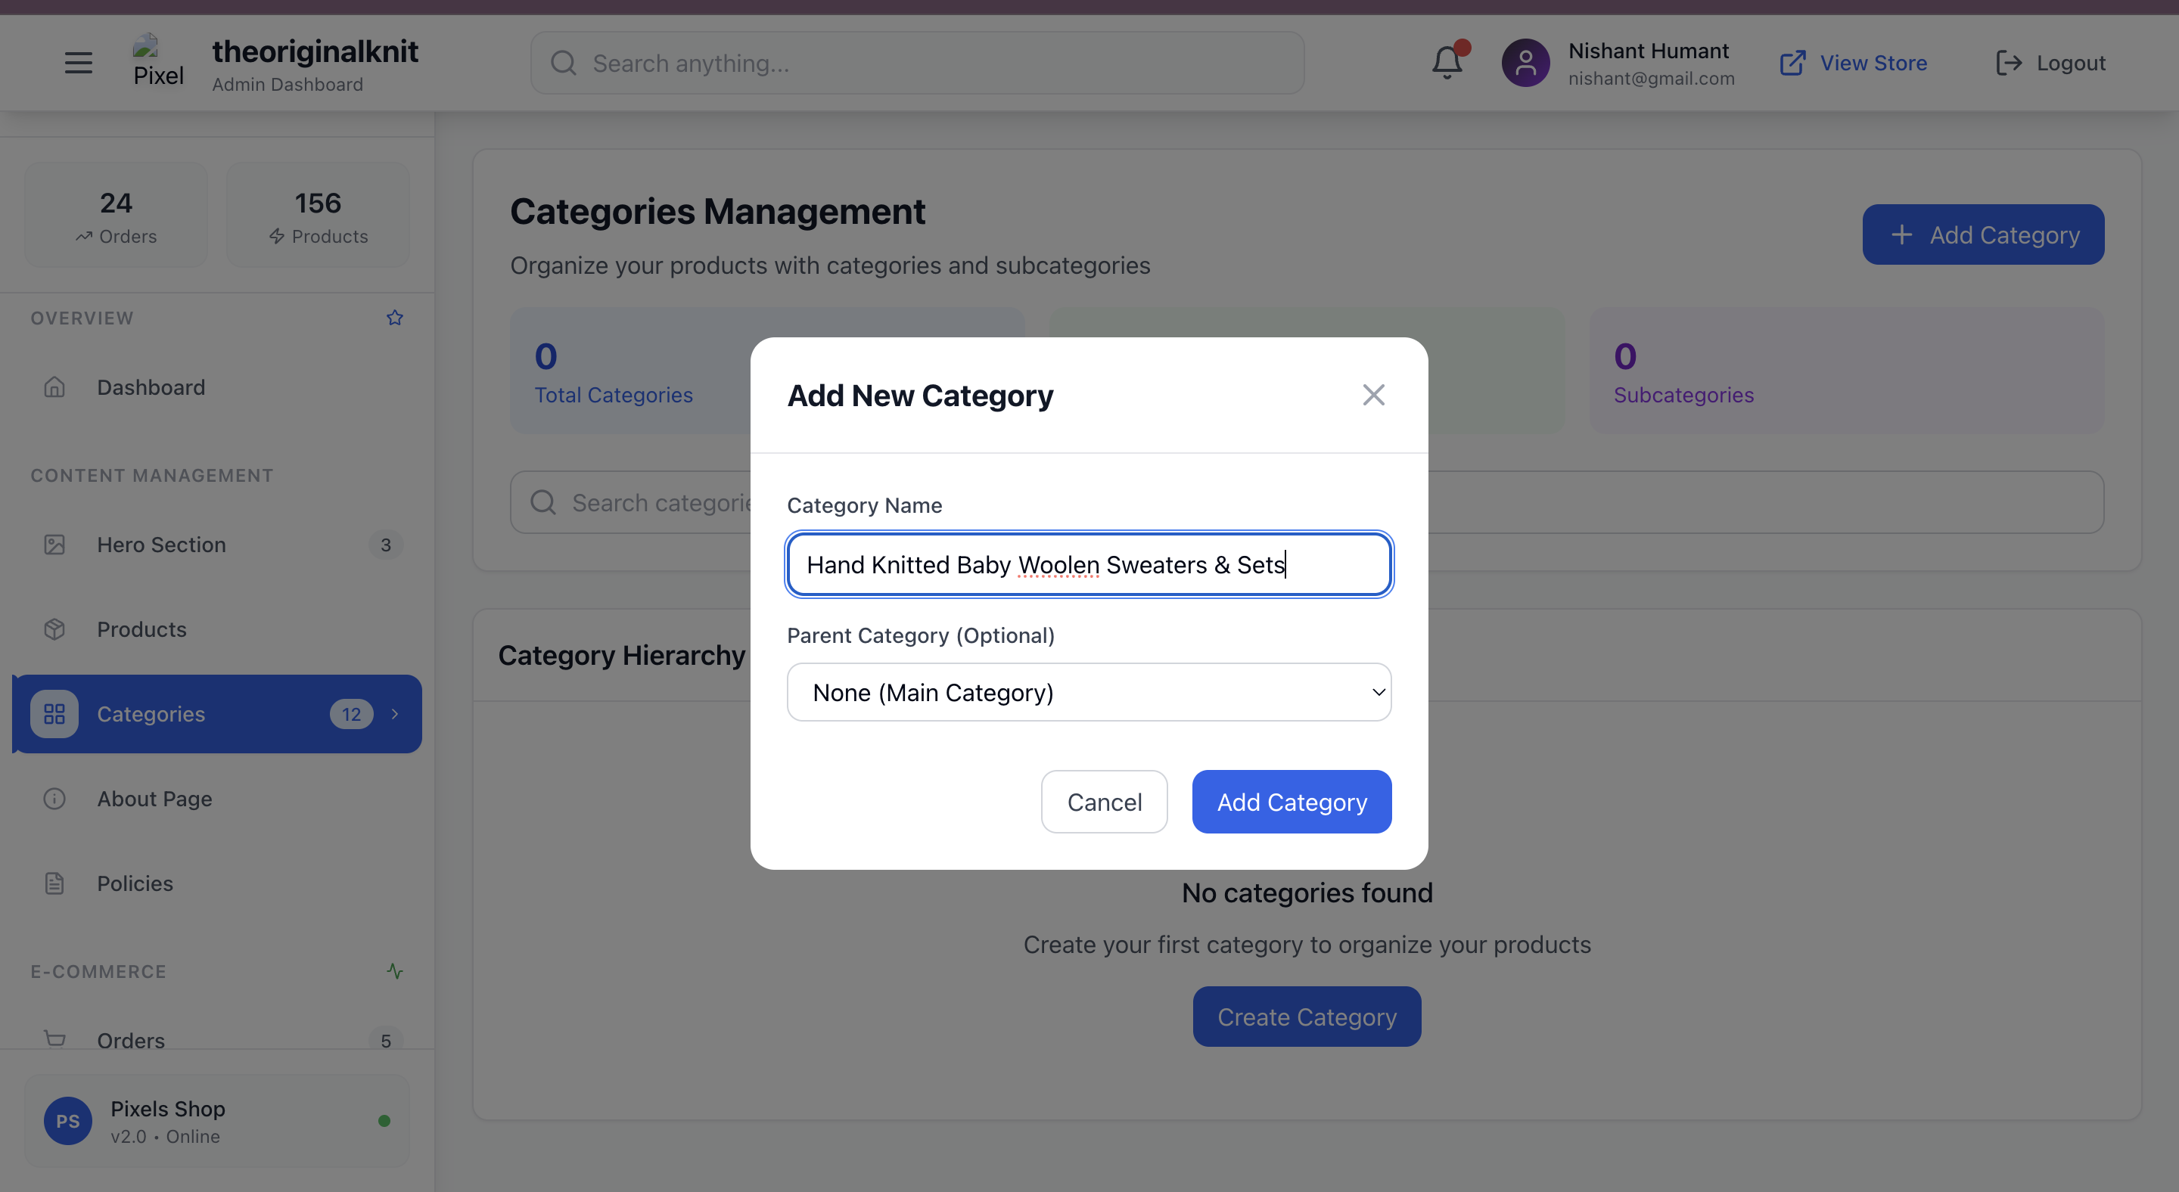Open the Hero Section menu item
Screen dimensions: 2179x1192
[160, 545]
